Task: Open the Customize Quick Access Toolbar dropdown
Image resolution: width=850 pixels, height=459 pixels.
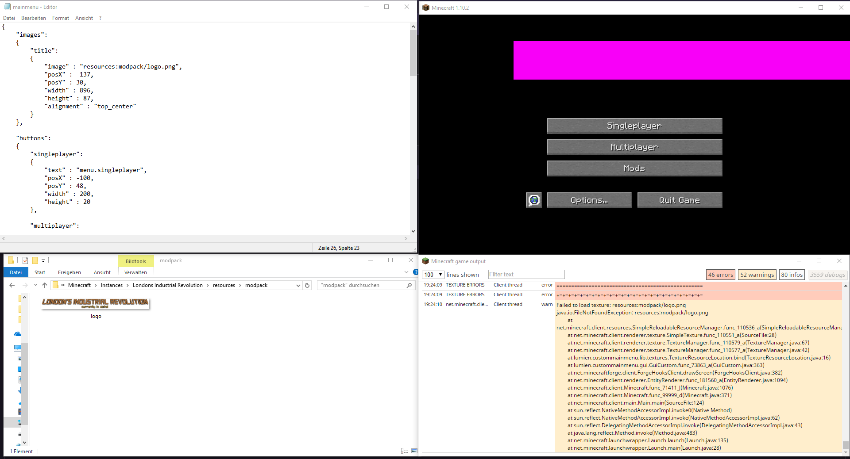Action: (x=43, y=260)
